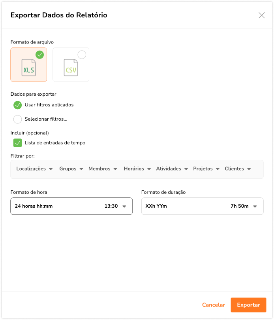The image size is (274, 320).
Task: Click the green checkmark on XLS card
Action: coord(40,55)
